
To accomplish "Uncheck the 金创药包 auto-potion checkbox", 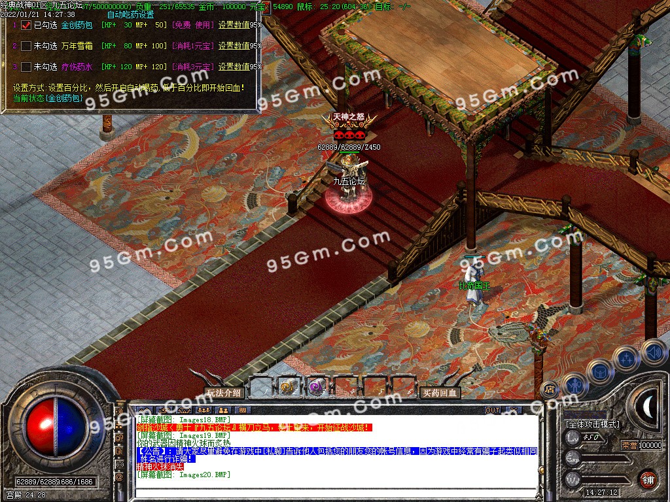I will pos(26,25).
